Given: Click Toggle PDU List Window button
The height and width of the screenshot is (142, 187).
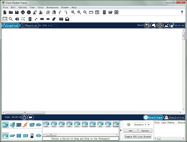Looking at the screenshot, I should point(138,136).
